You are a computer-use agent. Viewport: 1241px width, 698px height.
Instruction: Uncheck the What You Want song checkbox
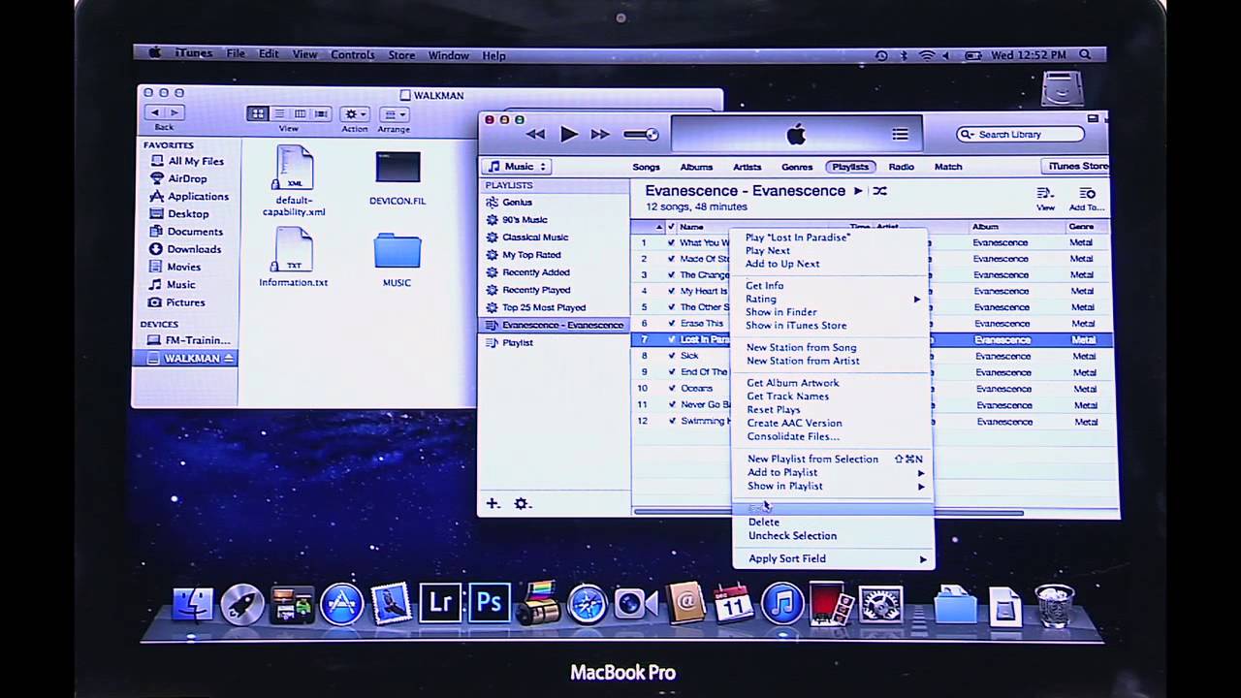tap(671, 242)
